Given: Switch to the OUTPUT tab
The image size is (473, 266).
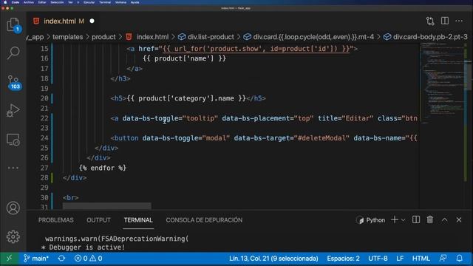Looking at the screenshot, I should (x=98, y=220).
